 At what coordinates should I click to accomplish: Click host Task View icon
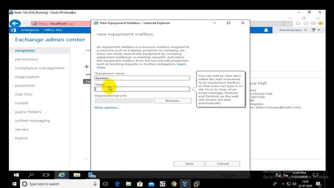tap(105, 184)
